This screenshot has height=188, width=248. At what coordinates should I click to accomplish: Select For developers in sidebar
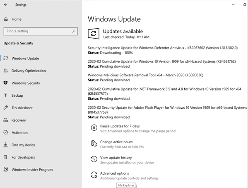23,157
